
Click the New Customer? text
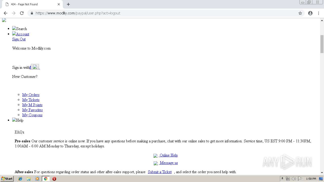(x=25, y=77)
